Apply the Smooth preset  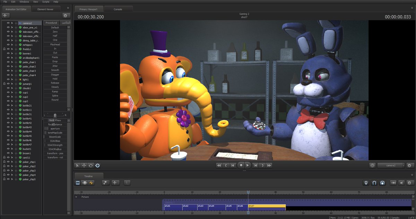55,70
